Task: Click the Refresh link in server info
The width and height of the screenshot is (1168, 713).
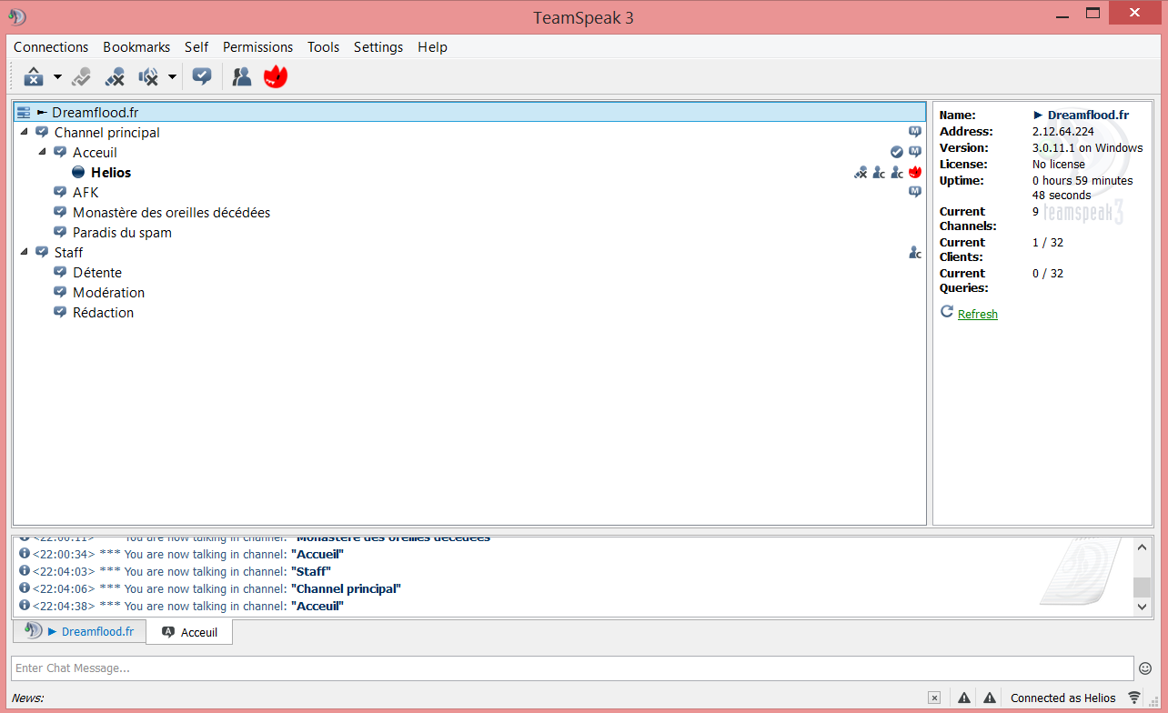Action: (978, 314)
